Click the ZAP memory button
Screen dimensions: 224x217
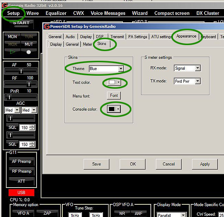pos(47,213)
